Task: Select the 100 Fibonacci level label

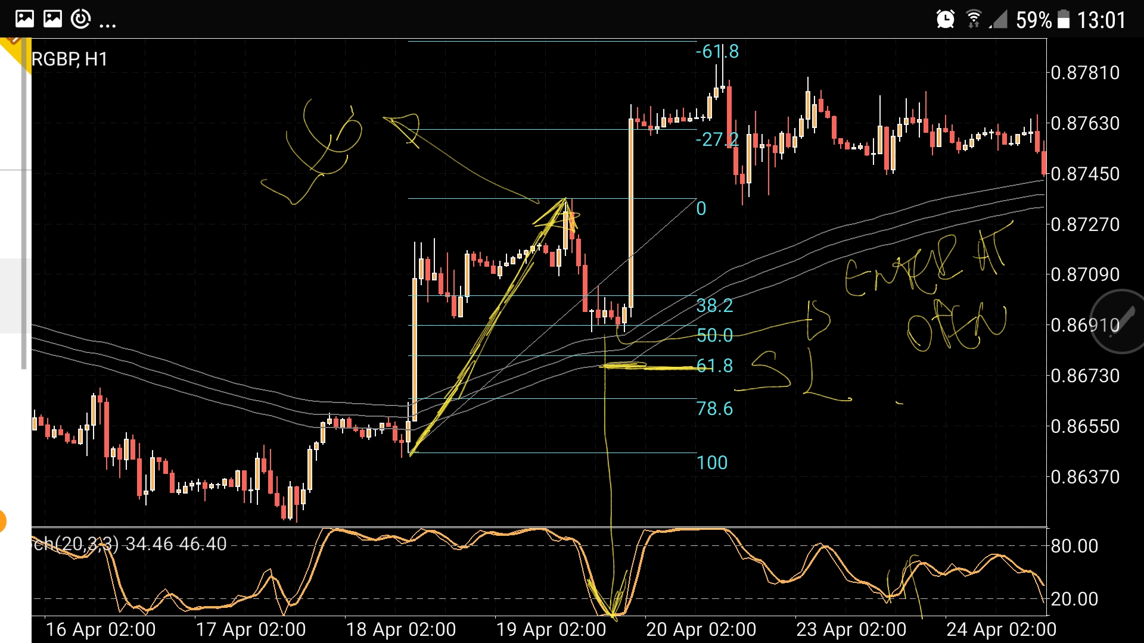Action: coord(713,462)
